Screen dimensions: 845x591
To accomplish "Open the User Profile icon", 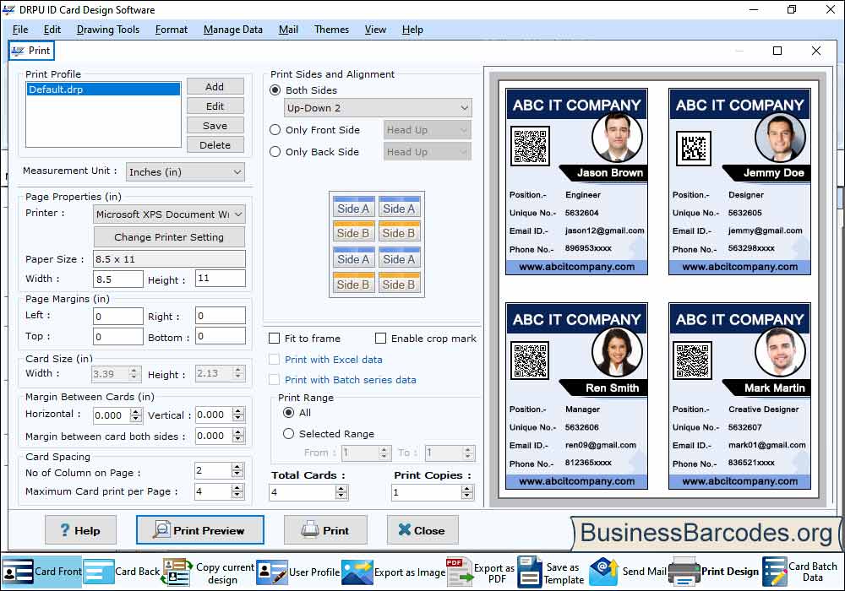I will tap(271, 572).
